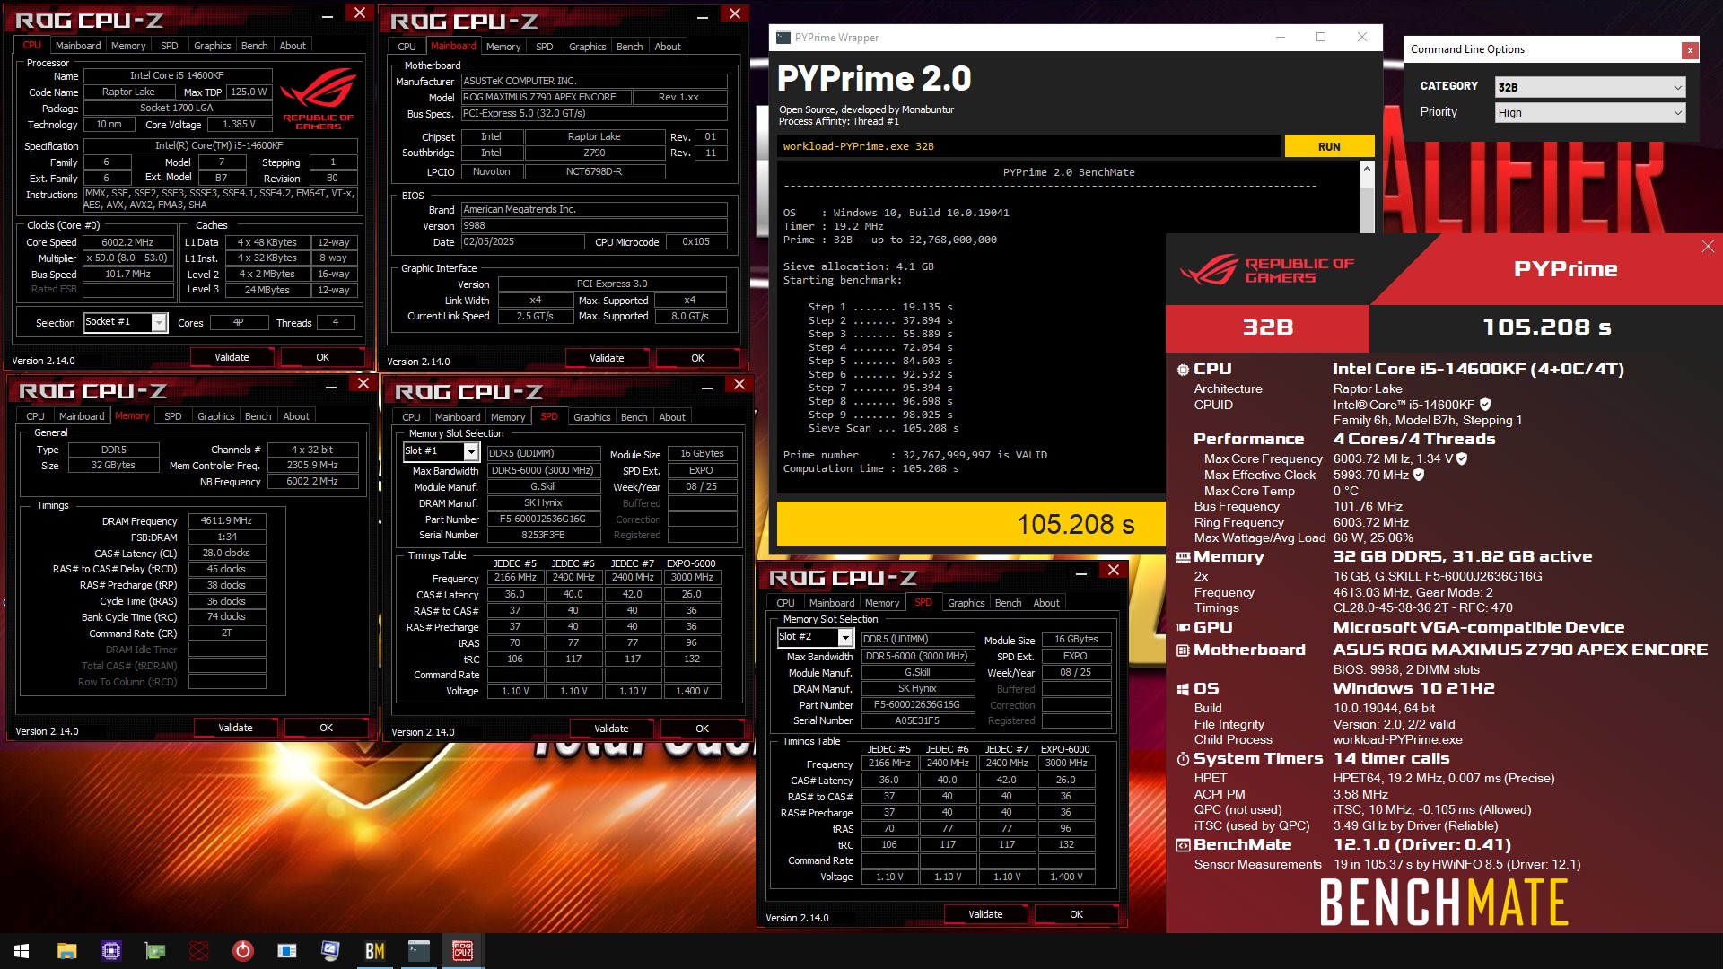Select SPD tab in the Memory CPU-Z window
Screen dimensions: 1723x969
(173, 416)
